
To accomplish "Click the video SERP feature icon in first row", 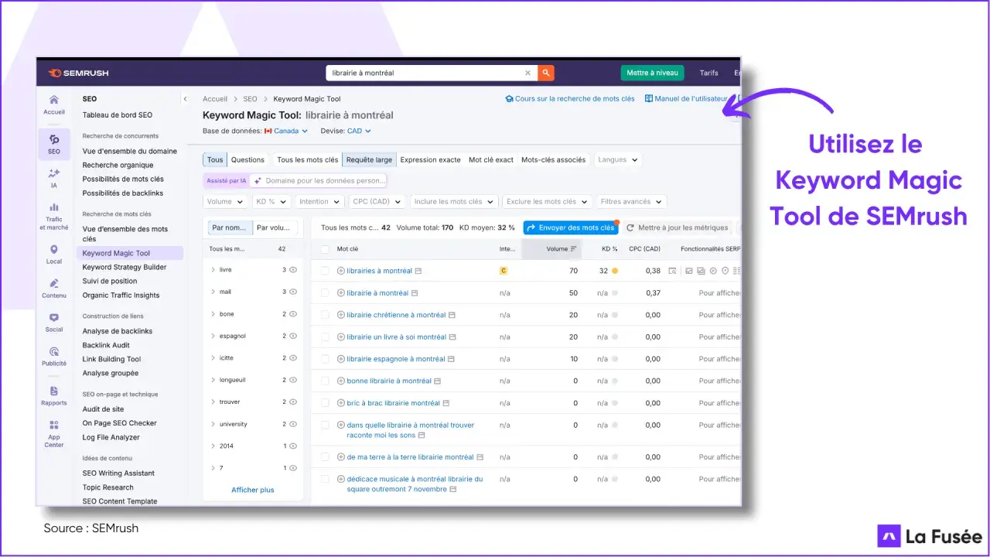I will click(x=712, y=271).
